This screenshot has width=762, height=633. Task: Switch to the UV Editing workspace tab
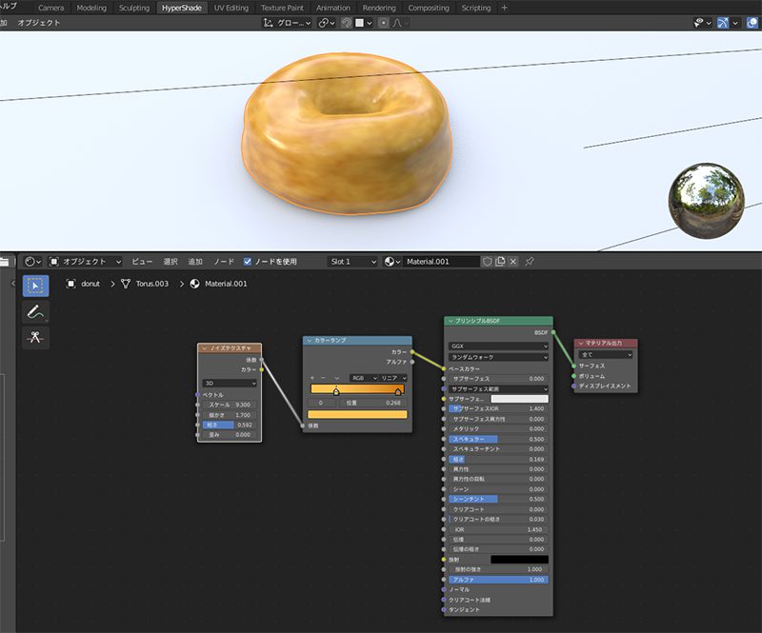point(231,8)
